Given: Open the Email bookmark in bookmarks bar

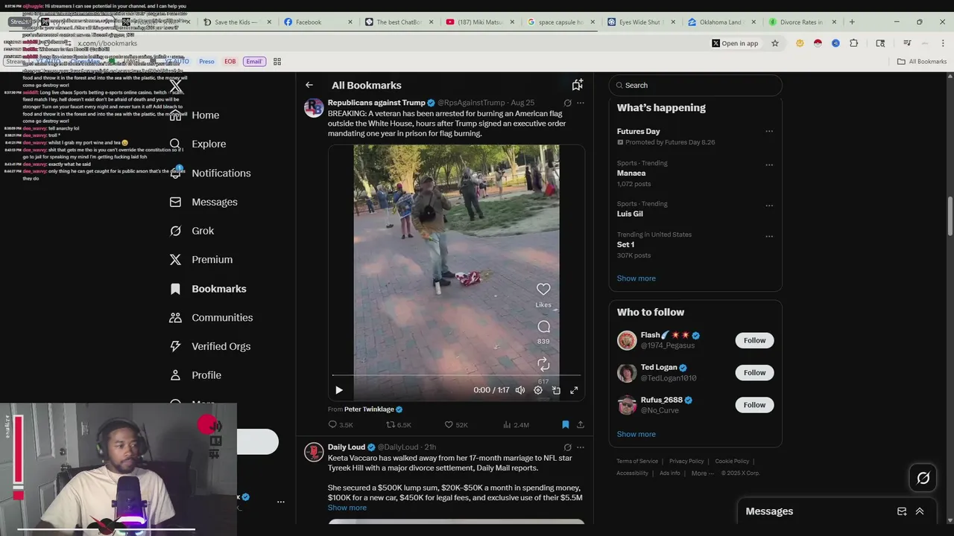Looking at the screenshot, I should tap(254, 61).
